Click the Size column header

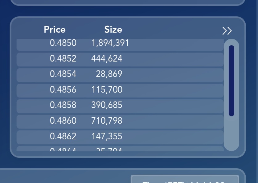point(113,30)
